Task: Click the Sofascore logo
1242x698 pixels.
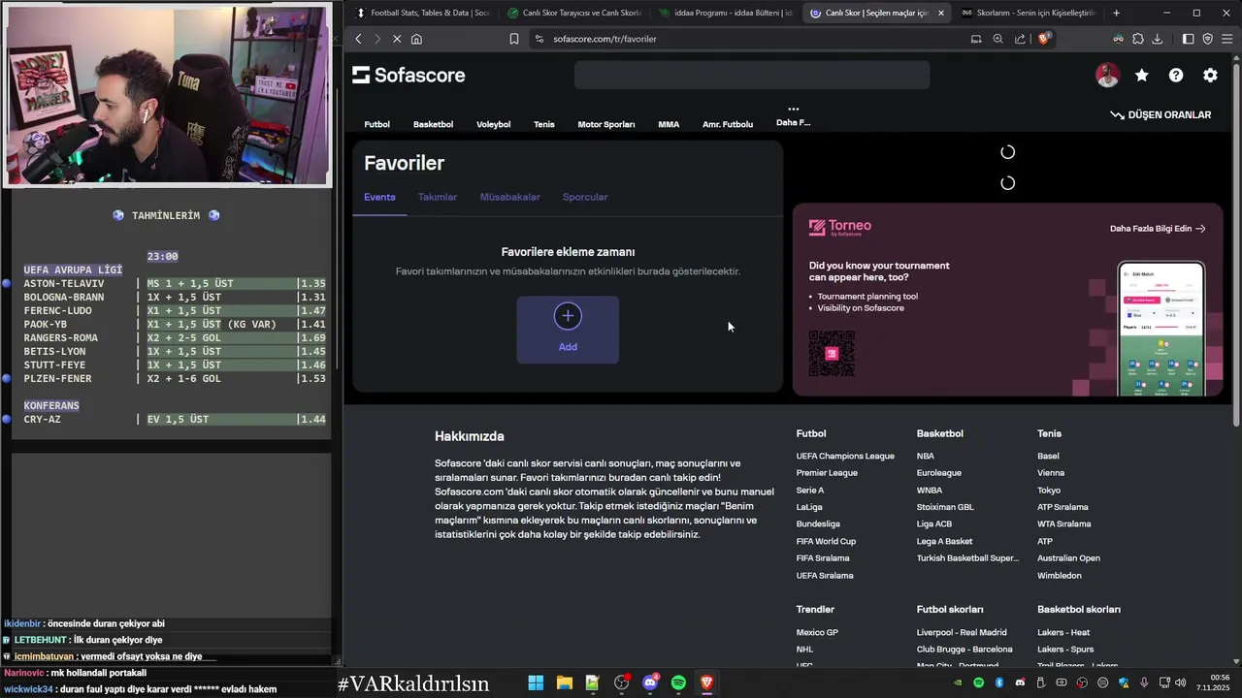Action: pyautogui.click(x=409, y=75)
